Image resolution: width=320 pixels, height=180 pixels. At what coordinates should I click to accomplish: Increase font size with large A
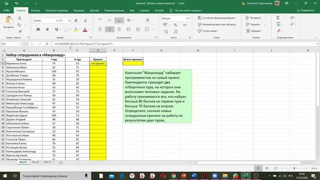click(x=76, y=20)
